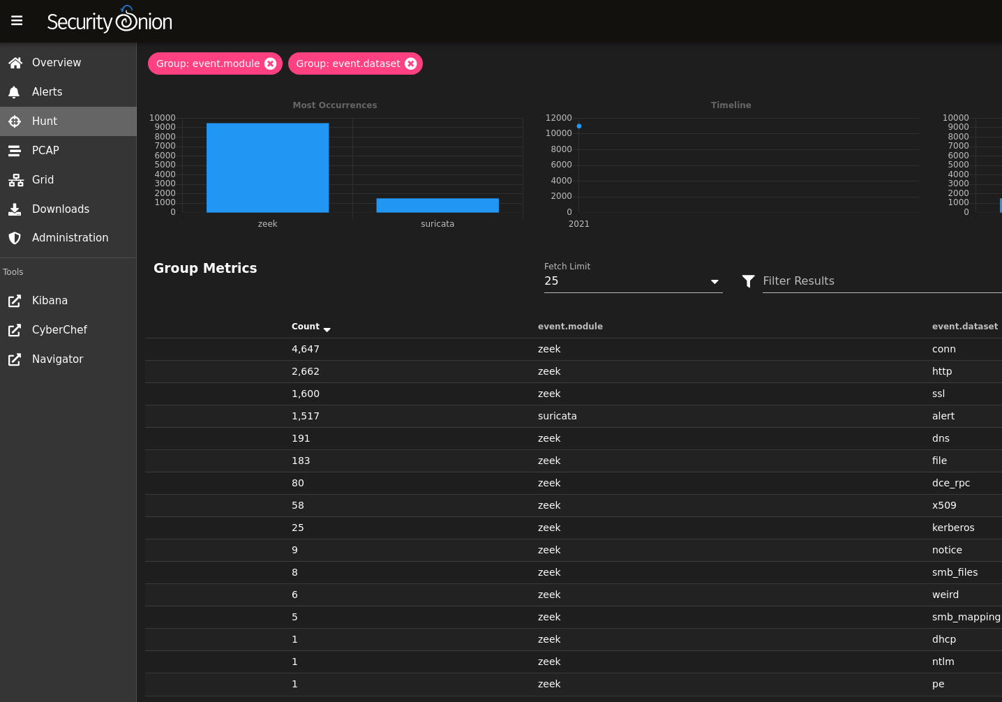Click the notice dataset cell
Image resolution: width=1002 pixels, height=702 pixels.
(947, 550)
